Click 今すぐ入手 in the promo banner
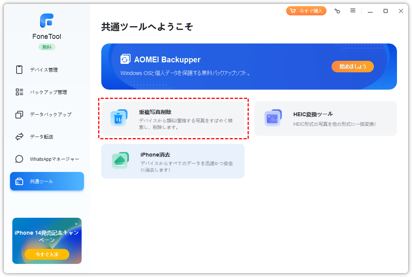412x277 pixels. (47, 254)
